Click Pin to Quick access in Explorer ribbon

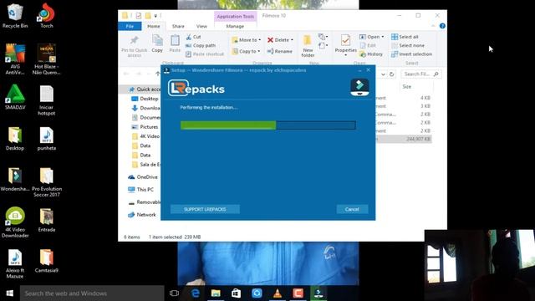click(134, 46)
